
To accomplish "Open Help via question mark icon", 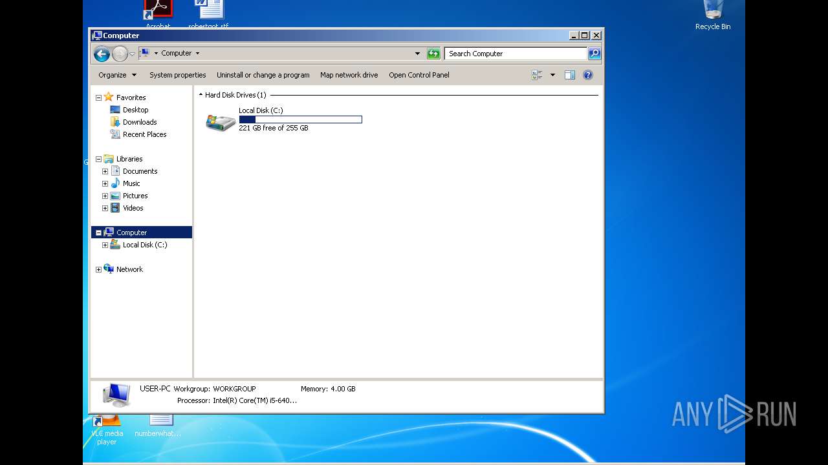I will [587, 75].
